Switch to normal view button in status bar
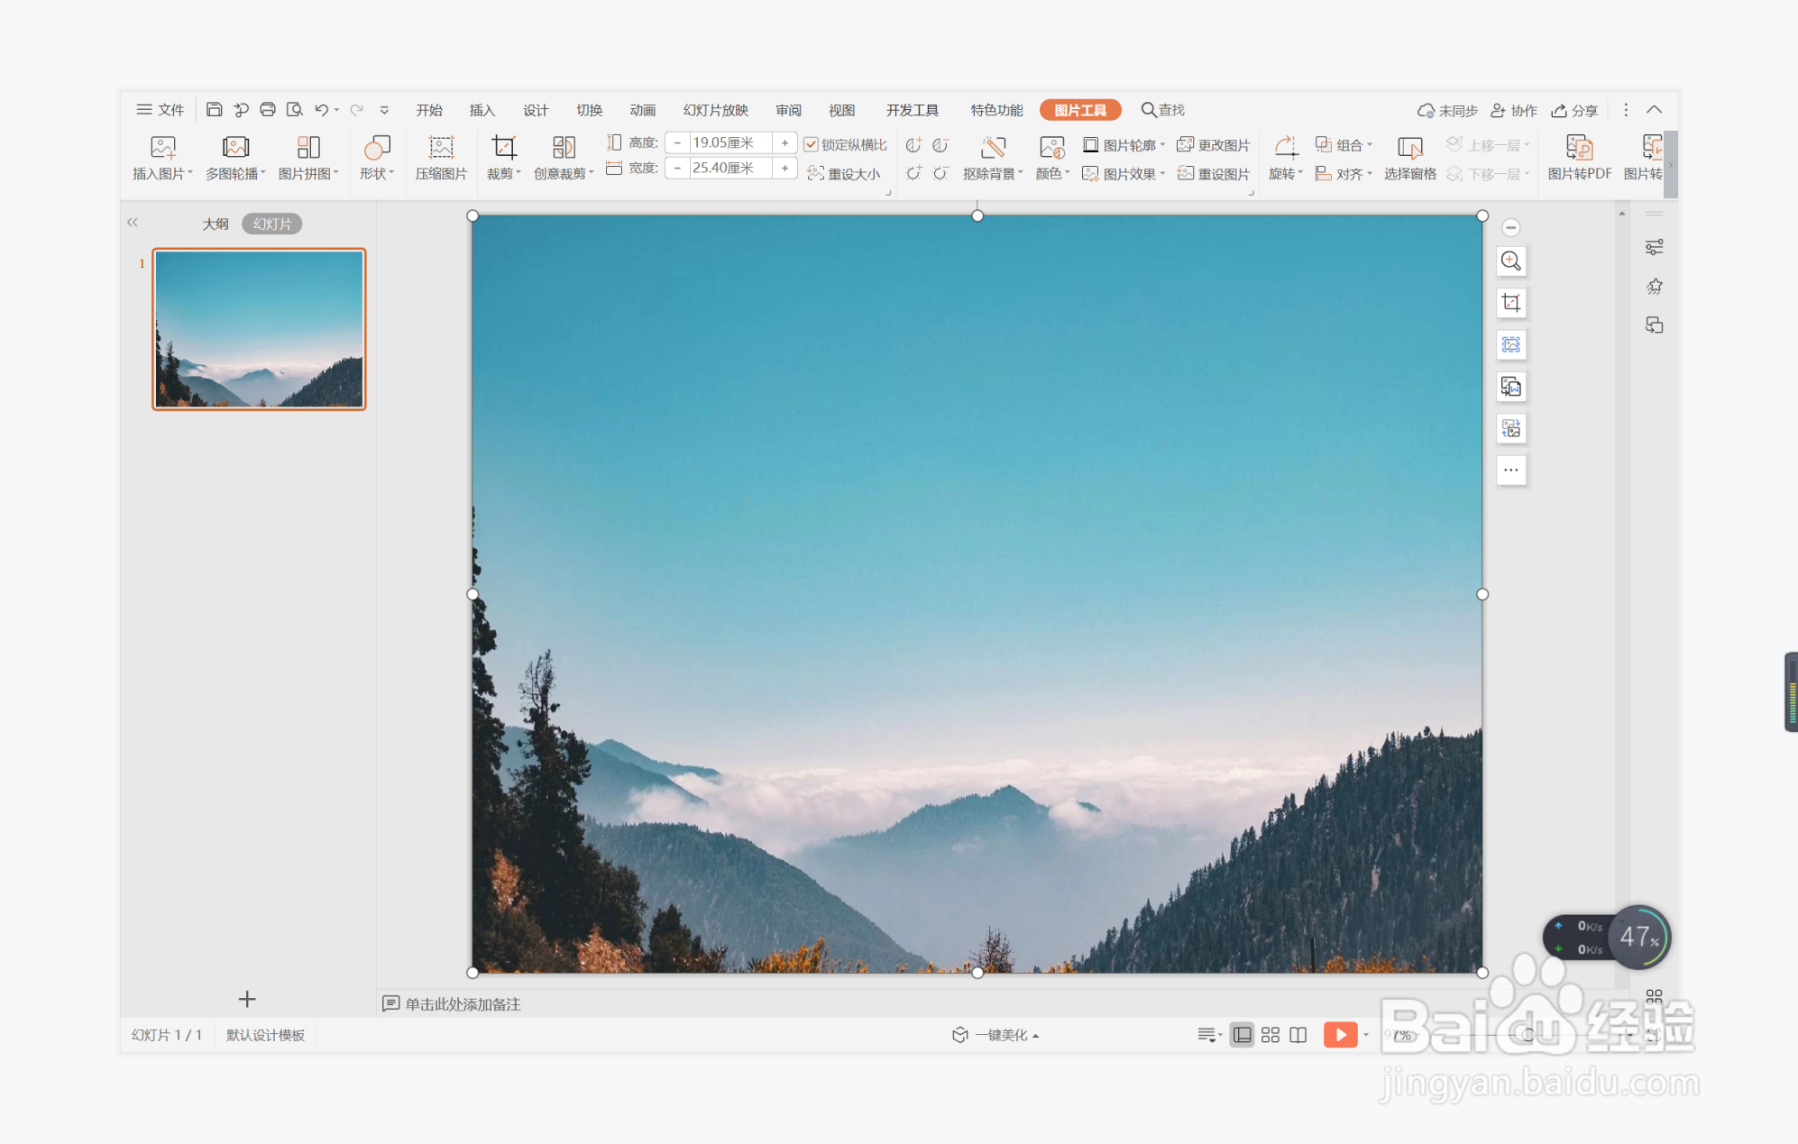The width and height of the screenshot is (1798, 1144). tap(1242, 1035)
